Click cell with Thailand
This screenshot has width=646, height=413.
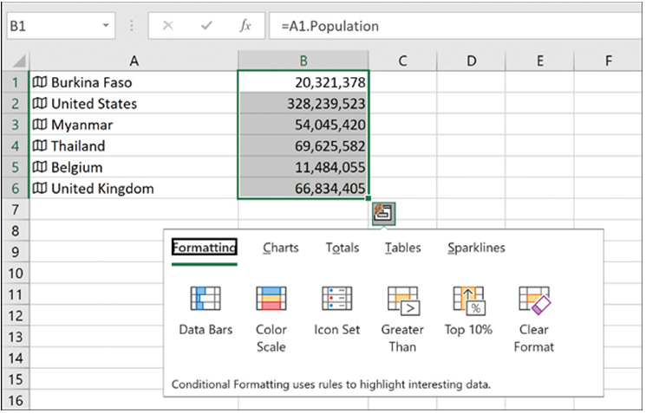tap(134, 145)
